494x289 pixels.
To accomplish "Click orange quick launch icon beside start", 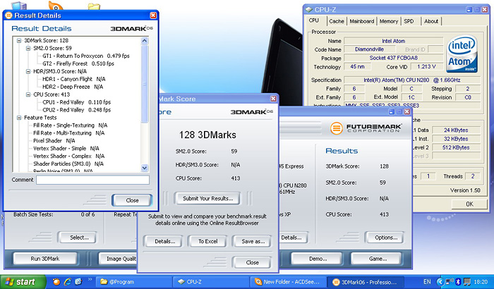I will click(x=56, y=281).
